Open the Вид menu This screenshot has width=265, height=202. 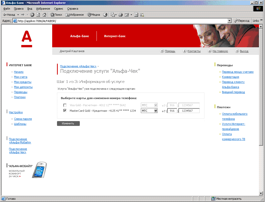30,9
